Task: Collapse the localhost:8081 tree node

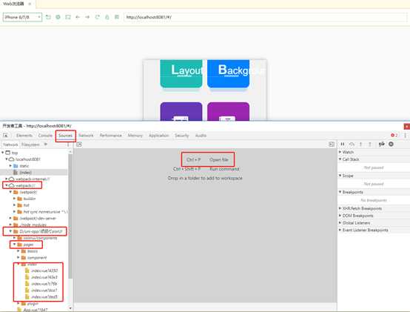Action: [x=7, y=159]
